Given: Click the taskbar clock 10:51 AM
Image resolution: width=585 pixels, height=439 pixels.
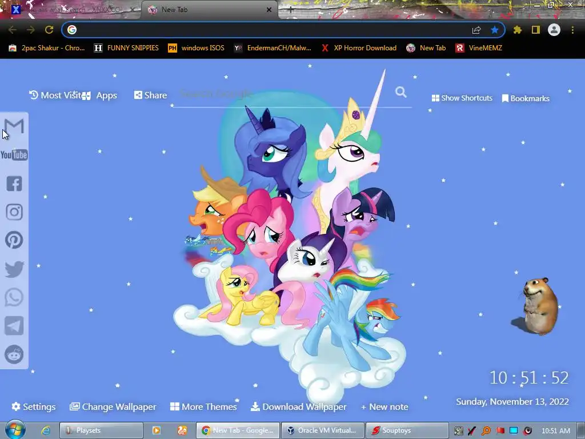Looking at the screenshot, I should pyautogui.click(x=556, y=431).
